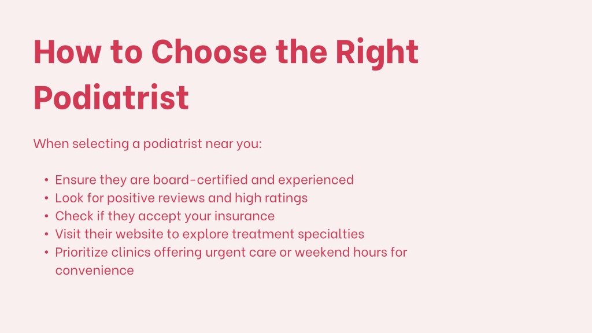Image resolution: width=592 pixels, height=333 pixels.
Task: Click the word 'Choose' in the title
Action: (x=209, y=51)
